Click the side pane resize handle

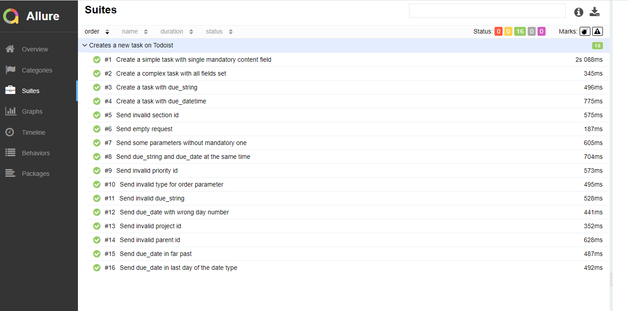tap(611, 280)
